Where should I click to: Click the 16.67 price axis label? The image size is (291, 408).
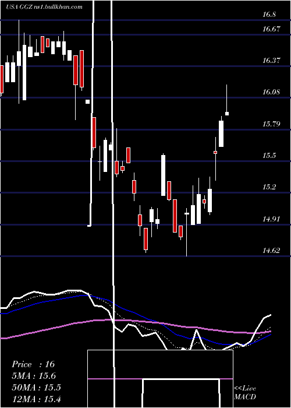tap(271, 29)
